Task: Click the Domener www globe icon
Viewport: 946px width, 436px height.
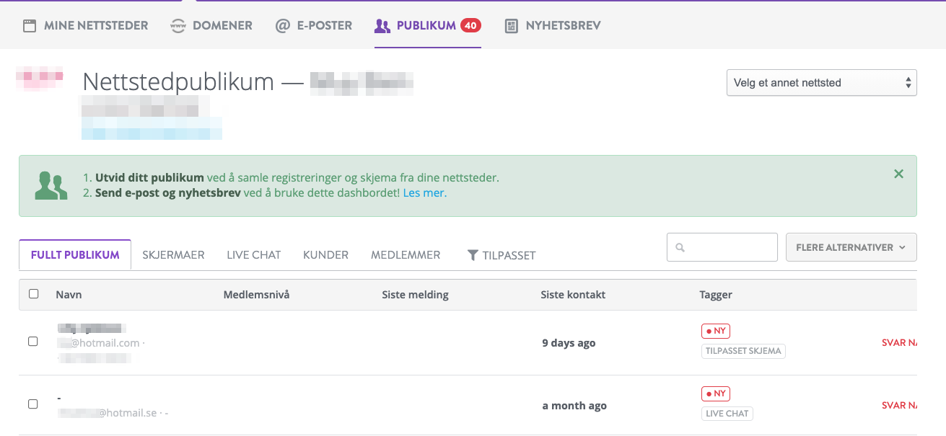Action: (178, 26)
